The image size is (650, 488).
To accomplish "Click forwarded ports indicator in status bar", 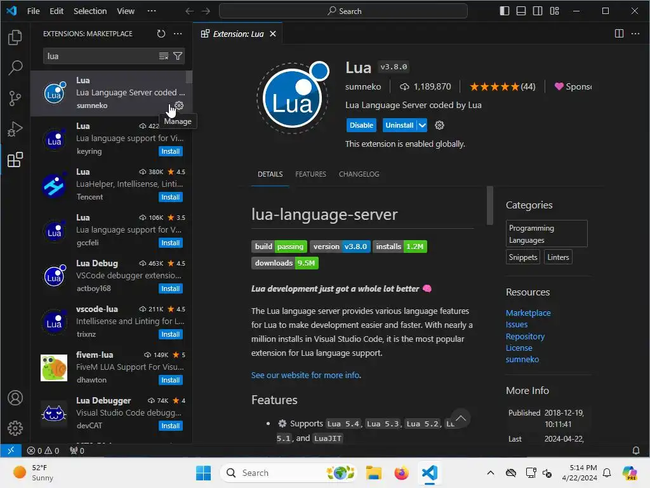I will coord(77,451).
